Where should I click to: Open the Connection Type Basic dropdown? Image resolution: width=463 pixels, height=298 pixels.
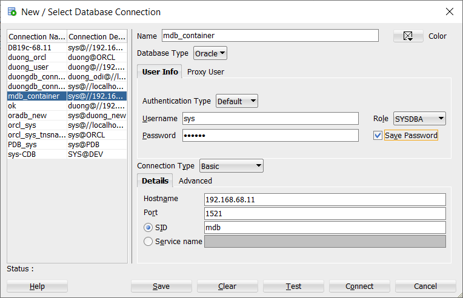coord(231,166)
